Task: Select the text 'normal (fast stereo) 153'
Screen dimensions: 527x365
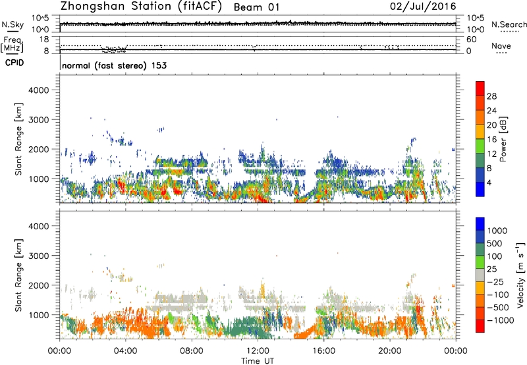Action: (x=114, y=65)
